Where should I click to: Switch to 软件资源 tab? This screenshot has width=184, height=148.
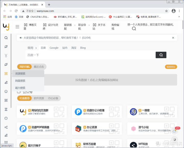pos(39,98)
